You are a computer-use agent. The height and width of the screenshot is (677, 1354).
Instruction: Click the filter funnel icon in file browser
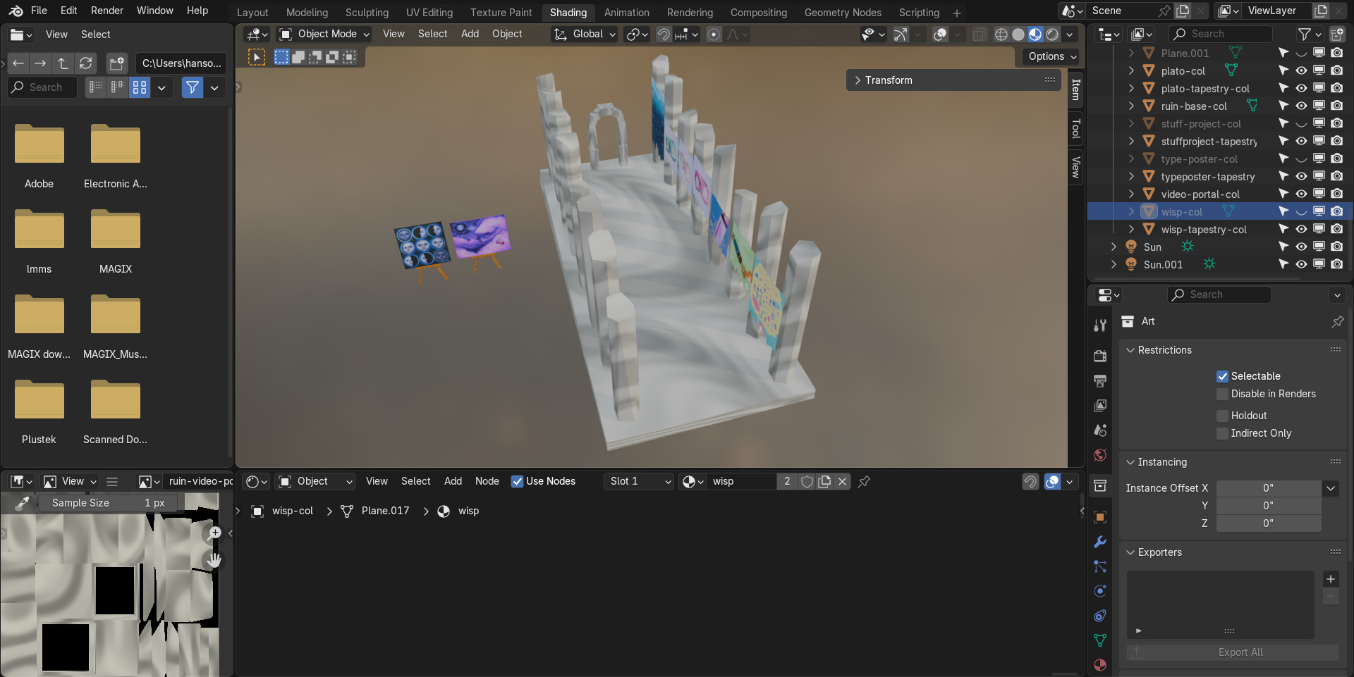192,87
